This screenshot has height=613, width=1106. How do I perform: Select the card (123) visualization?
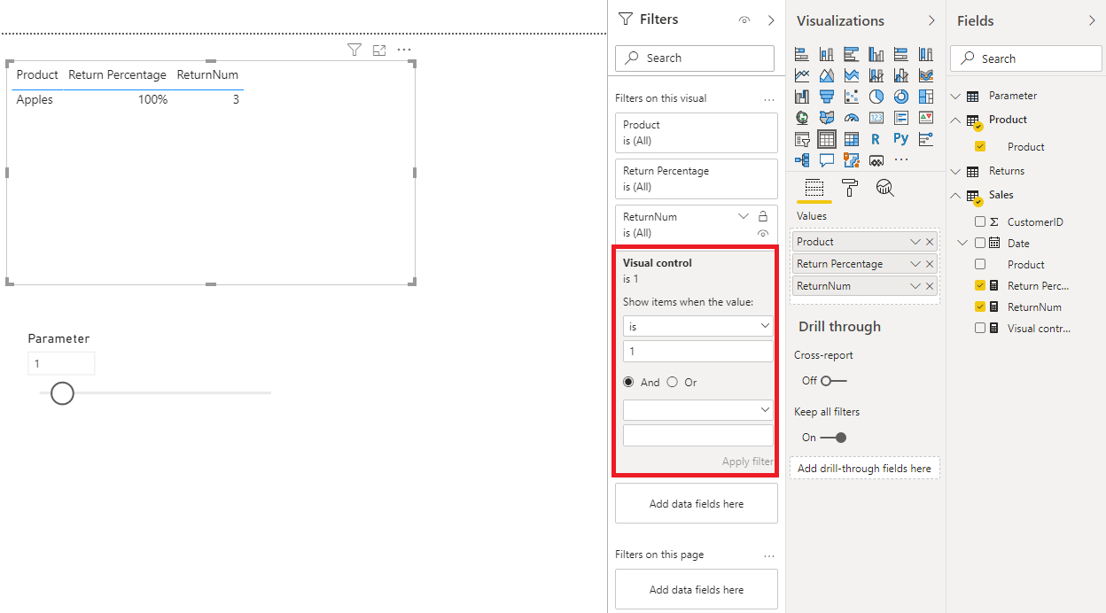(876, 118)
